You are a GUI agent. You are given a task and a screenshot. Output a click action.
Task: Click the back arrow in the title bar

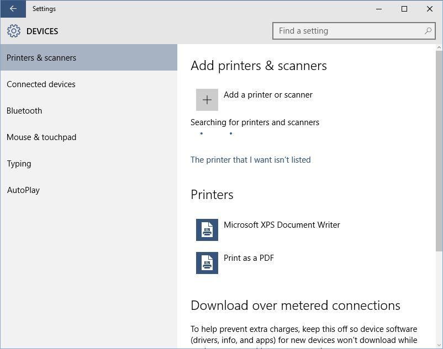click(13, 9)
